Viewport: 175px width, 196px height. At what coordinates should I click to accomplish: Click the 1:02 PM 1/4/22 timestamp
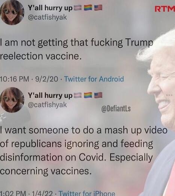pyautogui.click(x=26, y=193)
